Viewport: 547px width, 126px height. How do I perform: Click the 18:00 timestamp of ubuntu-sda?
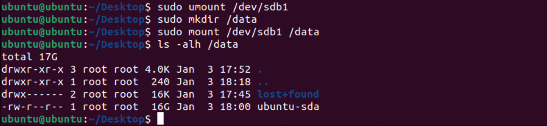[x=235, y=107]
